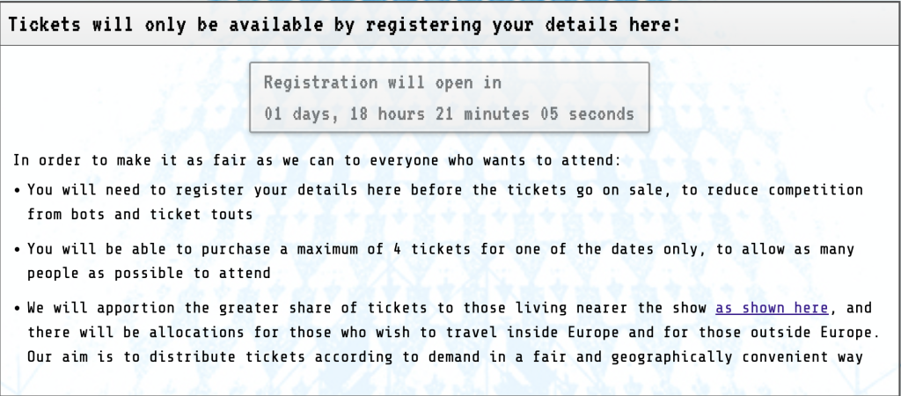The height and width of the screenshot is (396, 901).
Task: Click the "In order to make it as fair" sentence
Action: pyautogui.click(x=316, y=161)
